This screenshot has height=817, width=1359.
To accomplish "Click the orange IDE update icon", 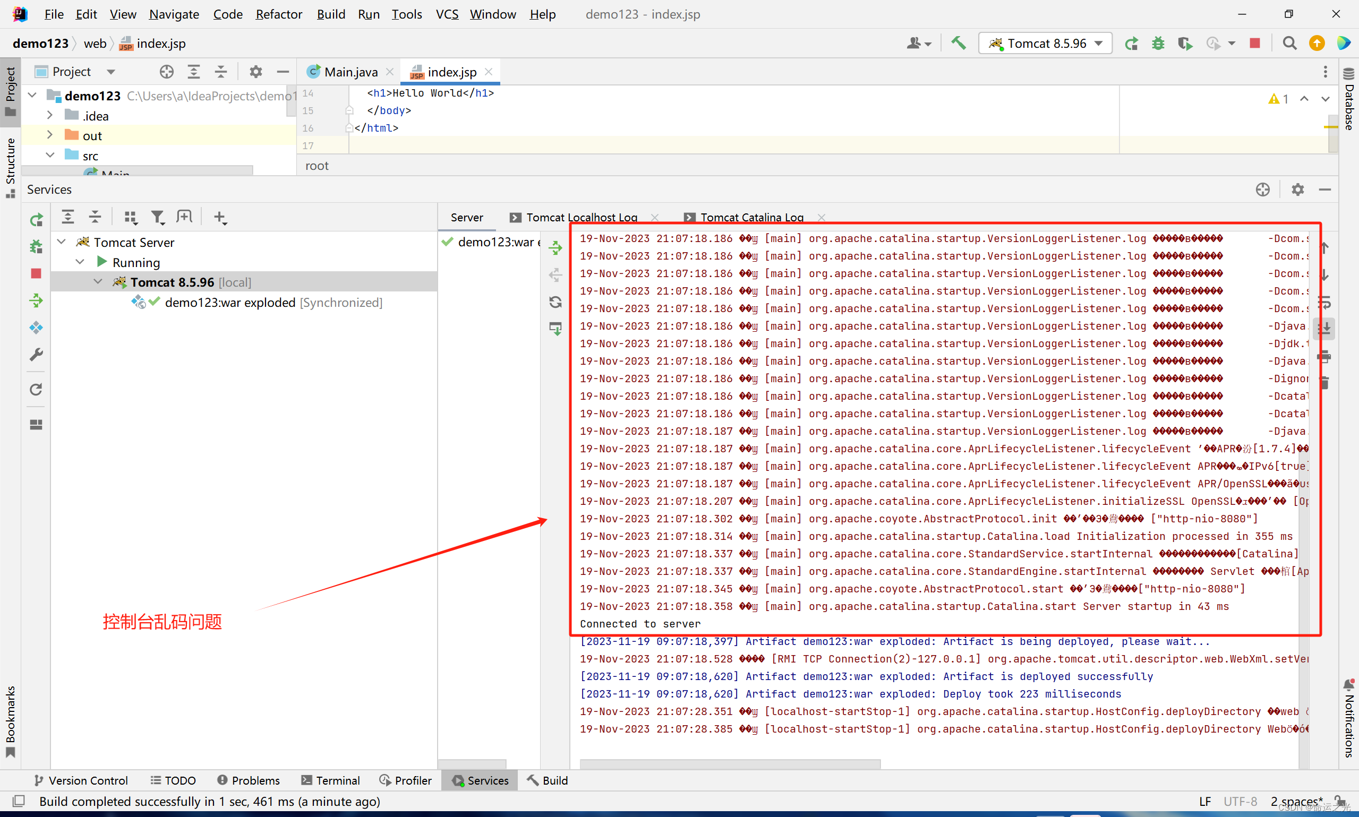I will point(1317,43).
